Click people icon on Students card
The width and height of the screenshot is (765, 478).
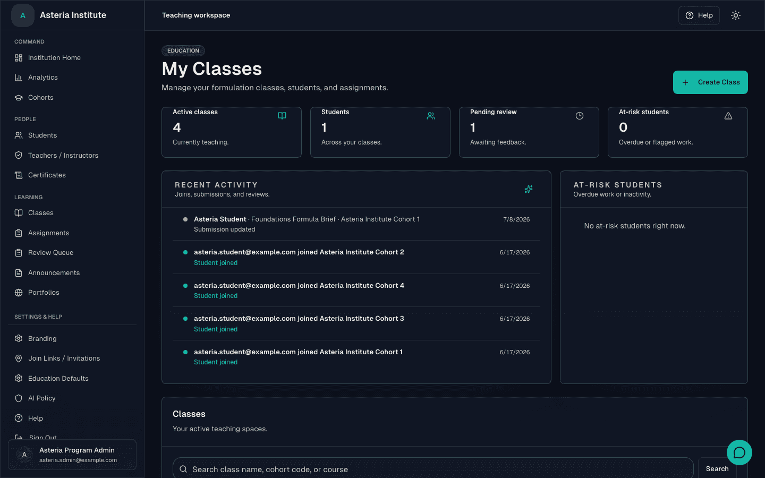431,116
